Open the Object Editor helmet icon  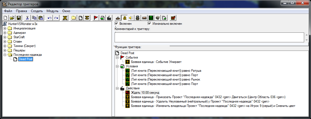pos(137,18)
